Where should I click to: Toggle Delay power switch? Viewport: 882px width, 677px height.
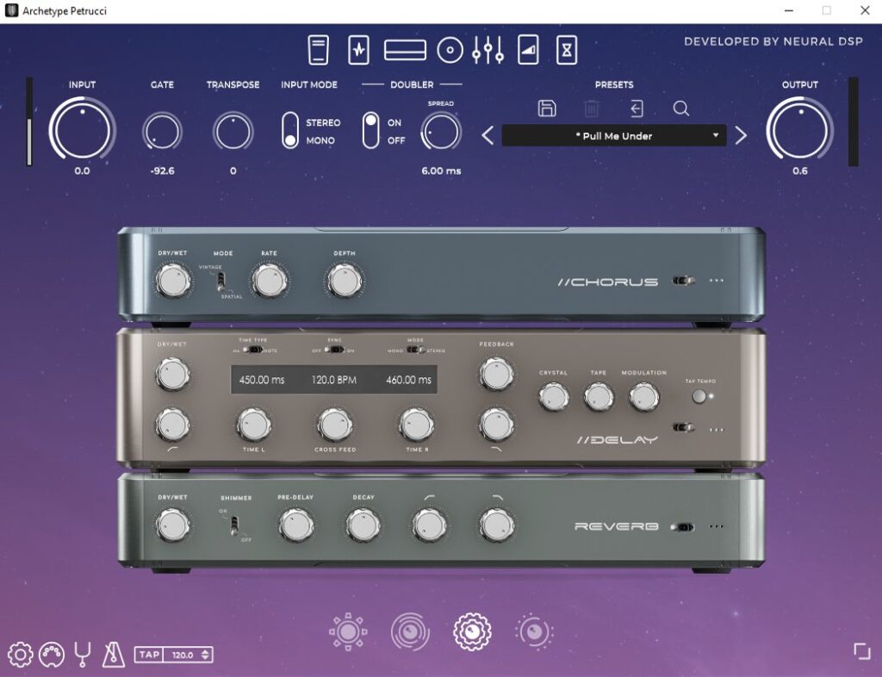[x=683, y=428]
